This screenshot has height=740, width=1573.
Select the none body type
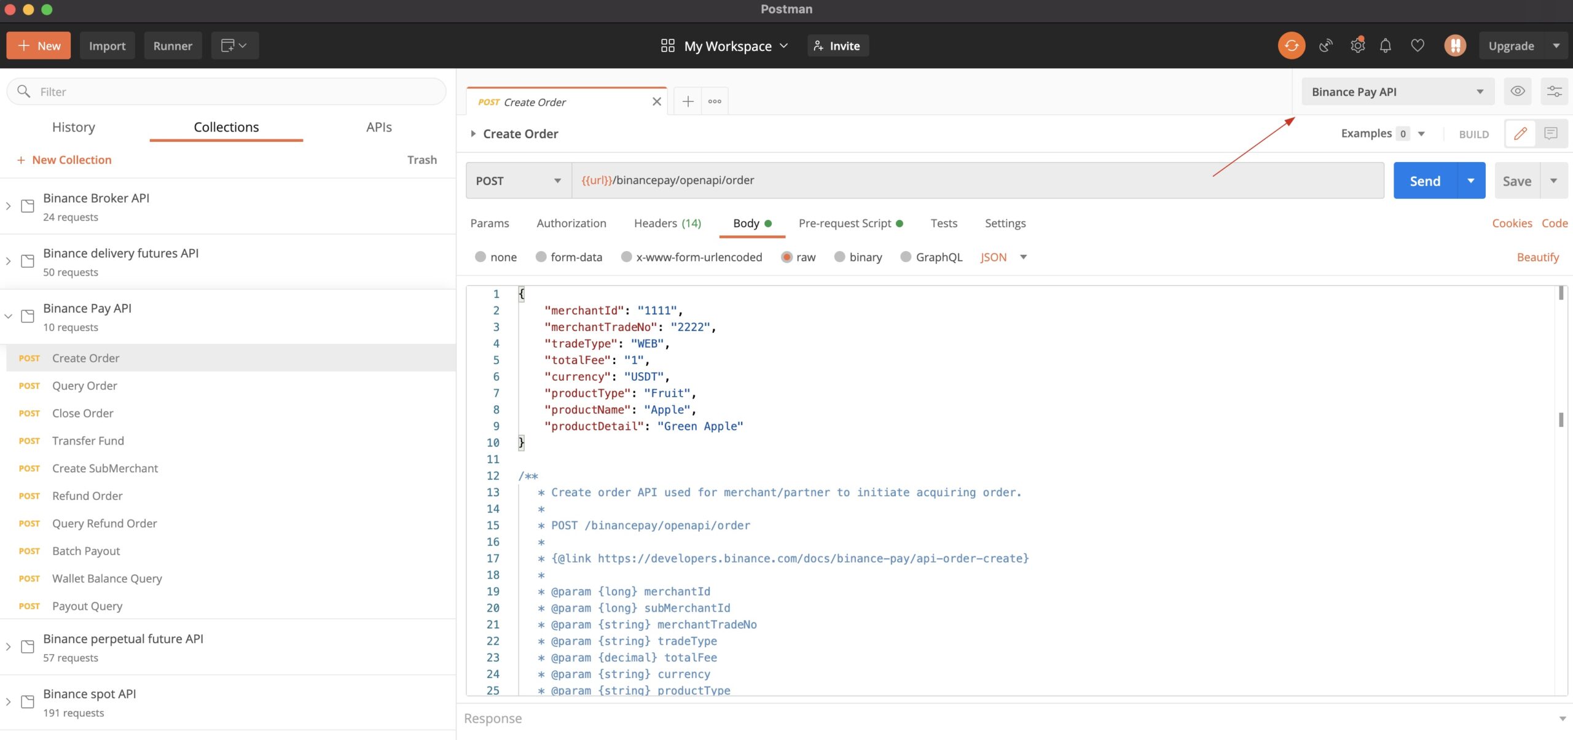coord(480,257)
